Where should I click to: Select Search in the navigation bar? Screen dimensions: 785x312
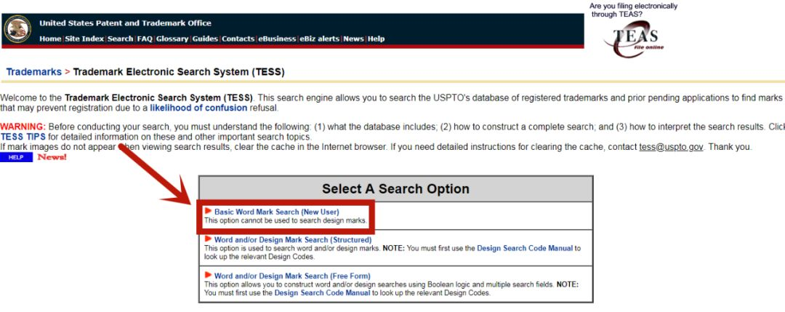[x=121, y=39]
